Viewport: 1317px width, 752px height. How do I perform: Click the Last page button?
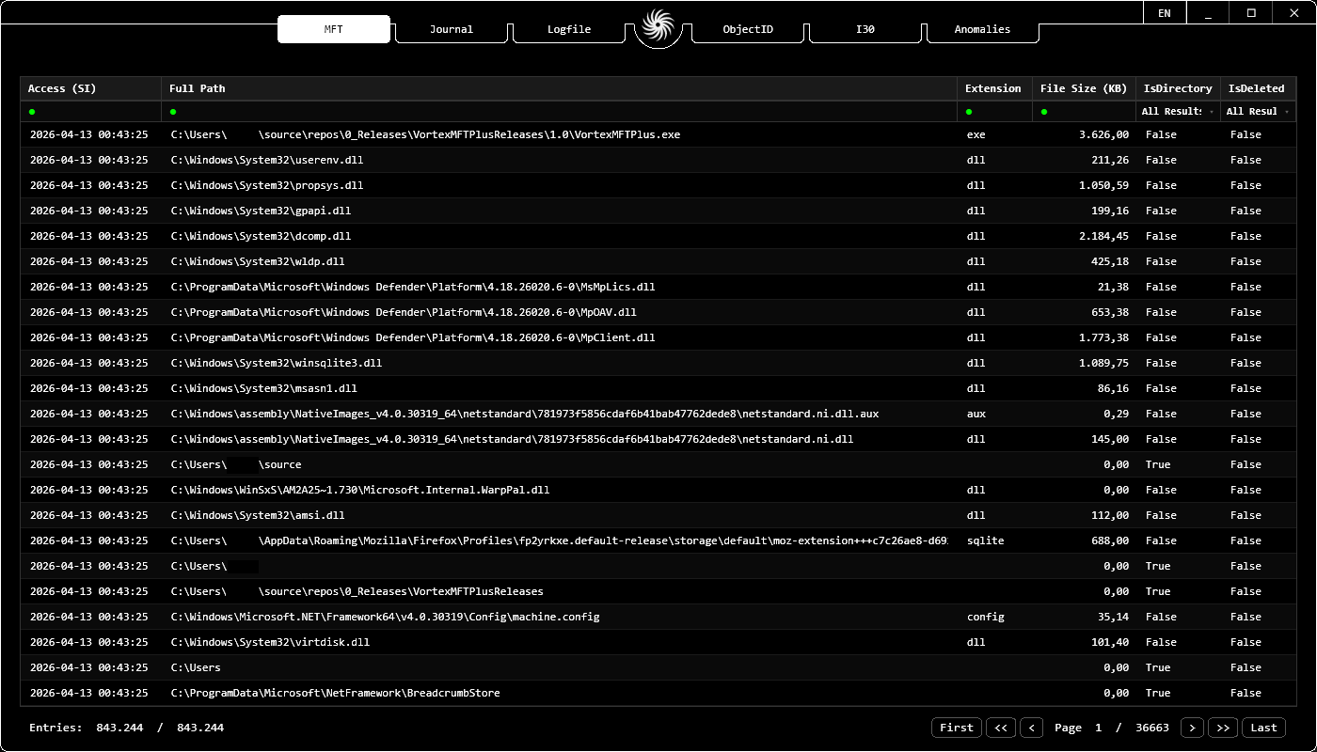click(1263, 728)
